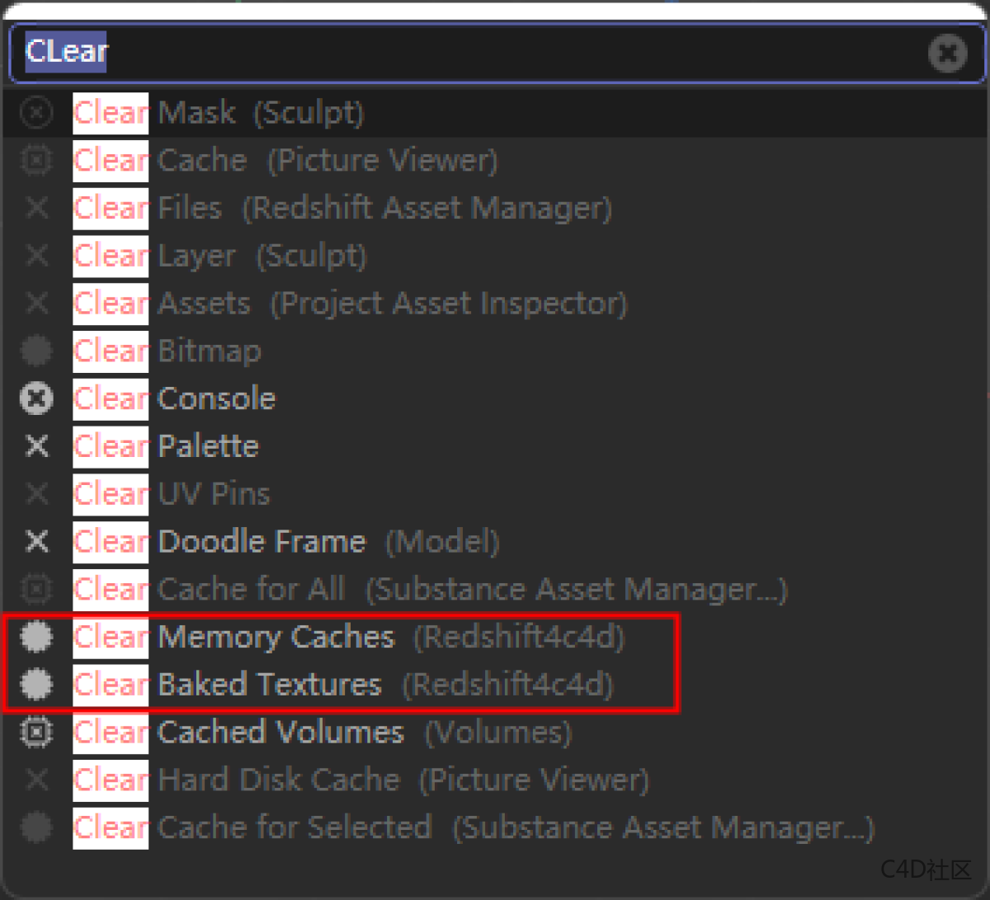Click the search input containing 'CLear'

point(470,53)
